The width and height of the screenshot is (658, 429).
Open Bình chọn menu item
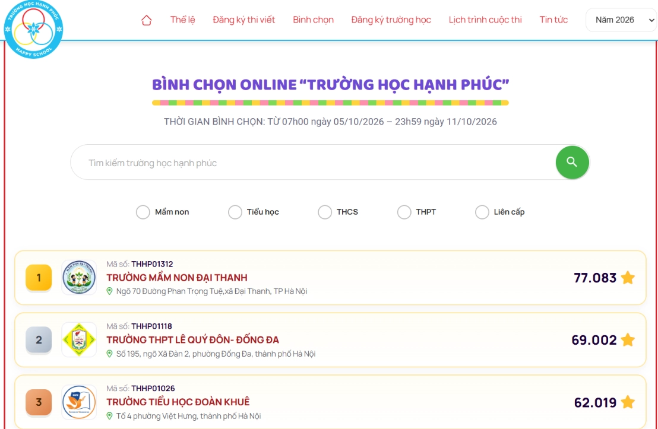click(313, 20)
